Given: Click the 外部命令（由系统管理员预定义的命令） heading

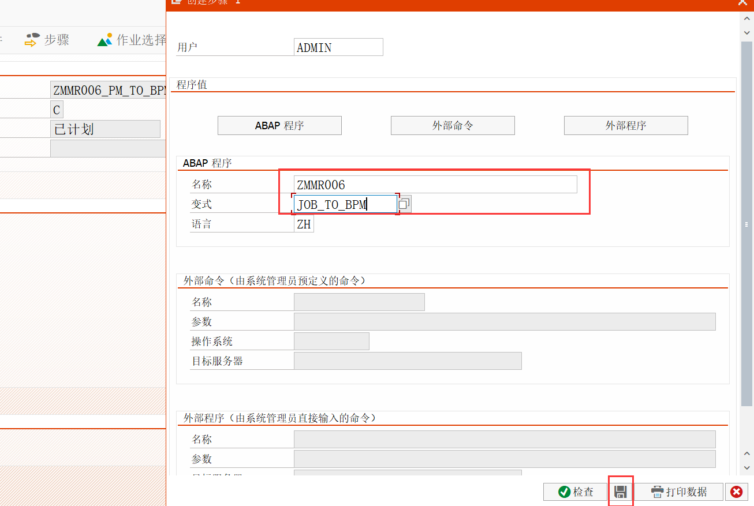Looking at the screenshot, I should (x=275, y=281).
